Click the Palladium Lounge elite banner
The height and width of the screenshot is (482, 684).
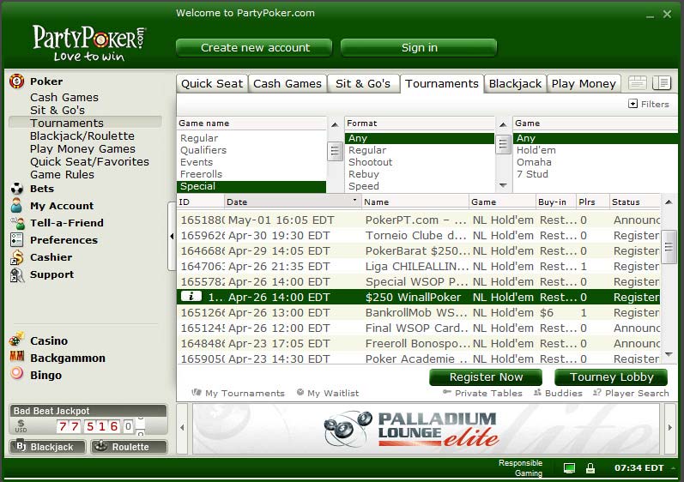coord(427,428)
